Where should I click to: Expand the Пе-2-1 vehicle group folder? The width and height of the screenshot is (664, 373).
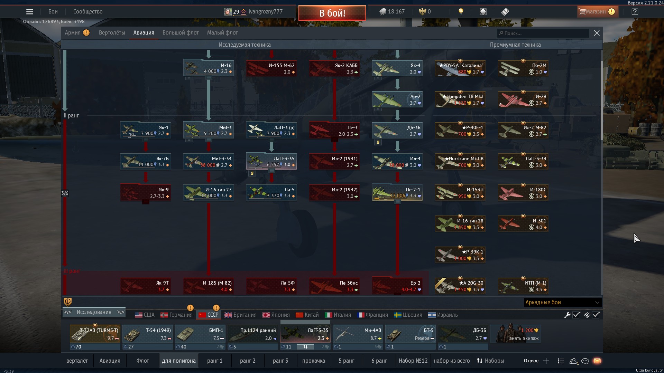click(398, 202)
